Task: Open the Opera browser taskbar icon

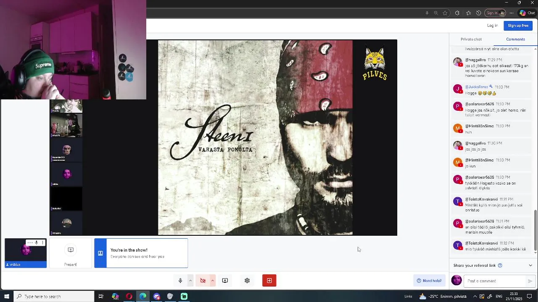Action: tap(129, 297)
